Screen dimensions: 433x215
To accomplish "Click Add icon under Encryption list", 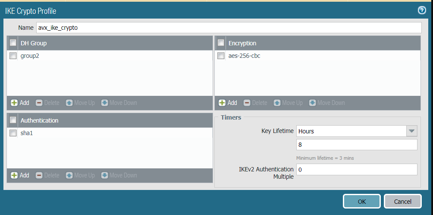I will pos(222,103).
